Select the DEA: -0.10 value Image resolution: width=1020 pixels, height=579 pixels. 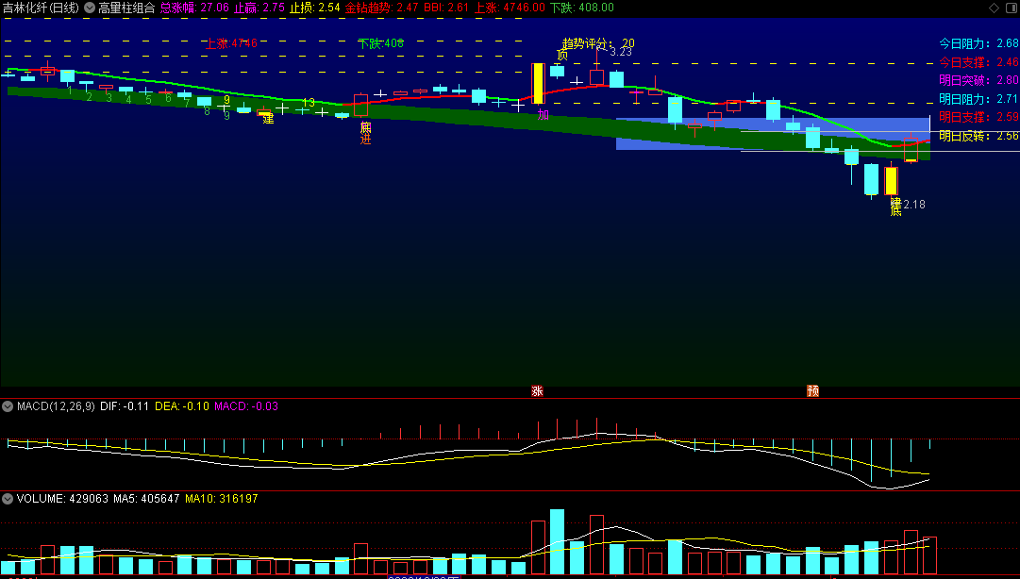(182, 406)
